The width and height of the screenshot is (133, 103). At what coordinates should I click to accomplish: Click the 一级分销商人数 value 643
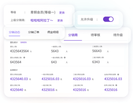click(54, 62)
